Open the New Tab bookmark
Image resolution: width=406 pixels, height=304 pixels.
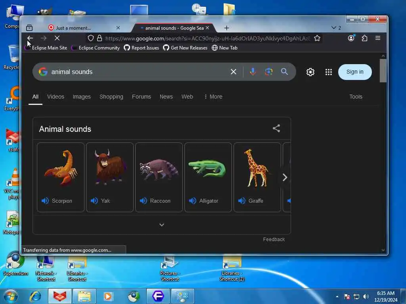224,48
